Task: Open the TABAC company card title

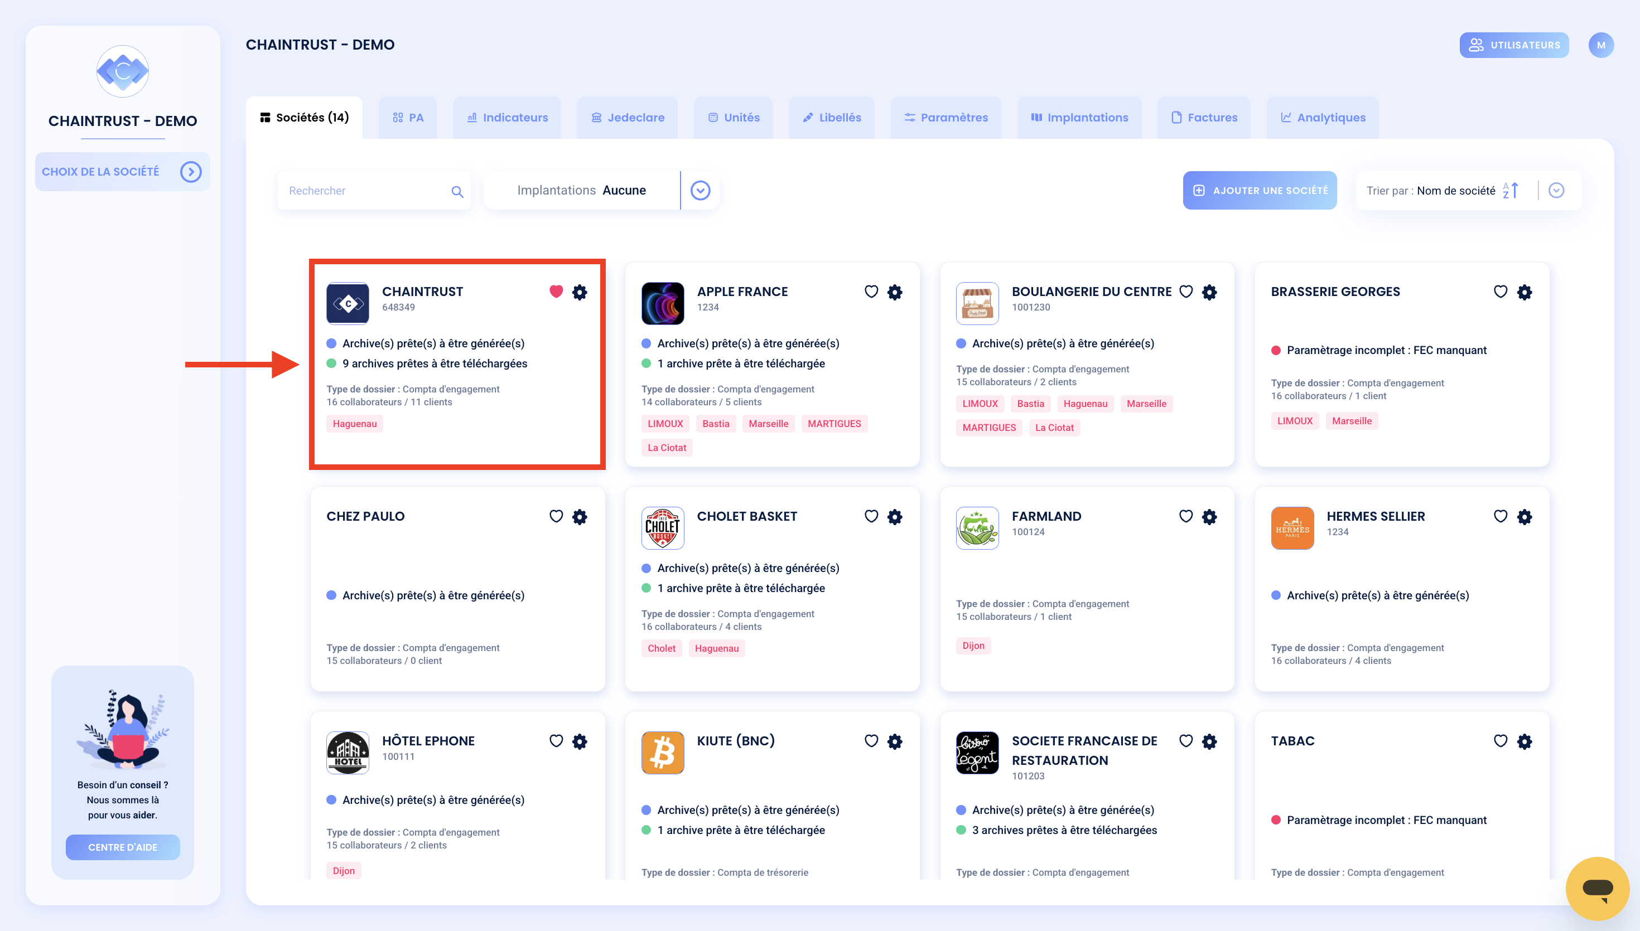Action: (1292, 741)
